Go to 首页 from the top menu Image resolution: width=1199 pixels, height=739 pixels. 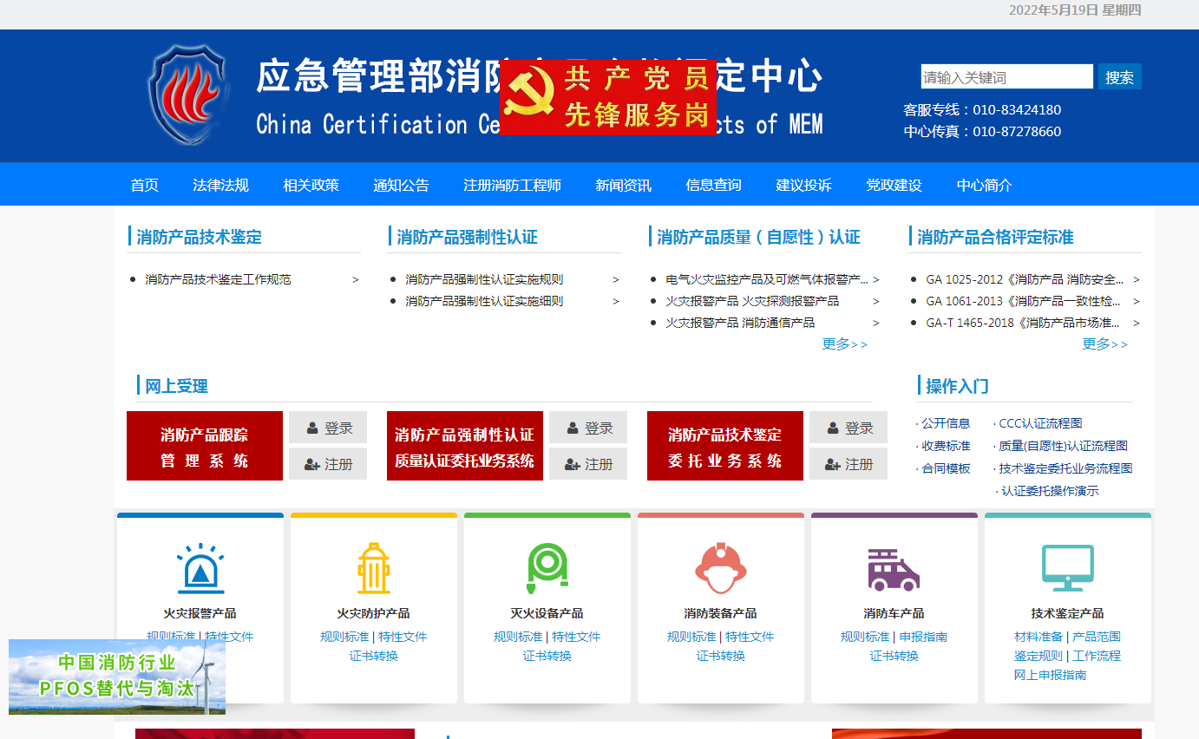coord(144,184)
